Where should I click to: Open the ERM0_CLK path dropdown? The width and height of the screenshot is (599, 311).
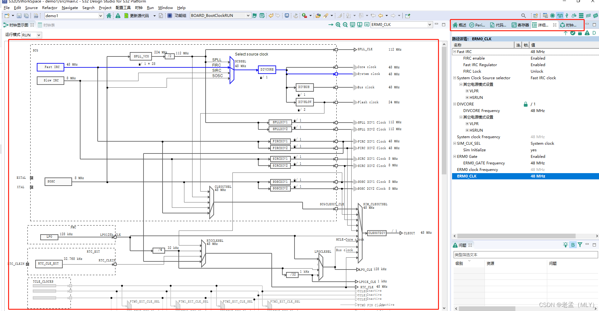(x=430, y=25)
